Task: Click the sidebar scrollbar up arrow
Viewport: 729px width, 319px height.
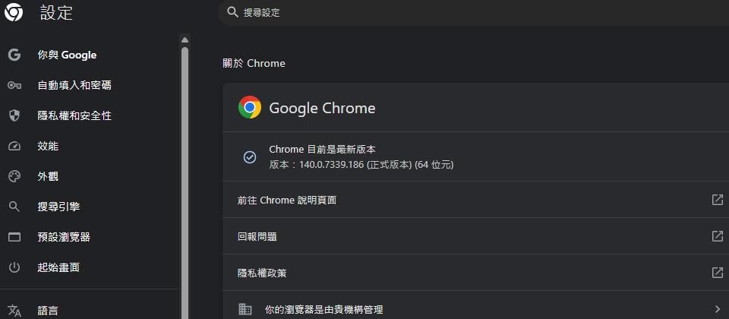Action: 185,39
